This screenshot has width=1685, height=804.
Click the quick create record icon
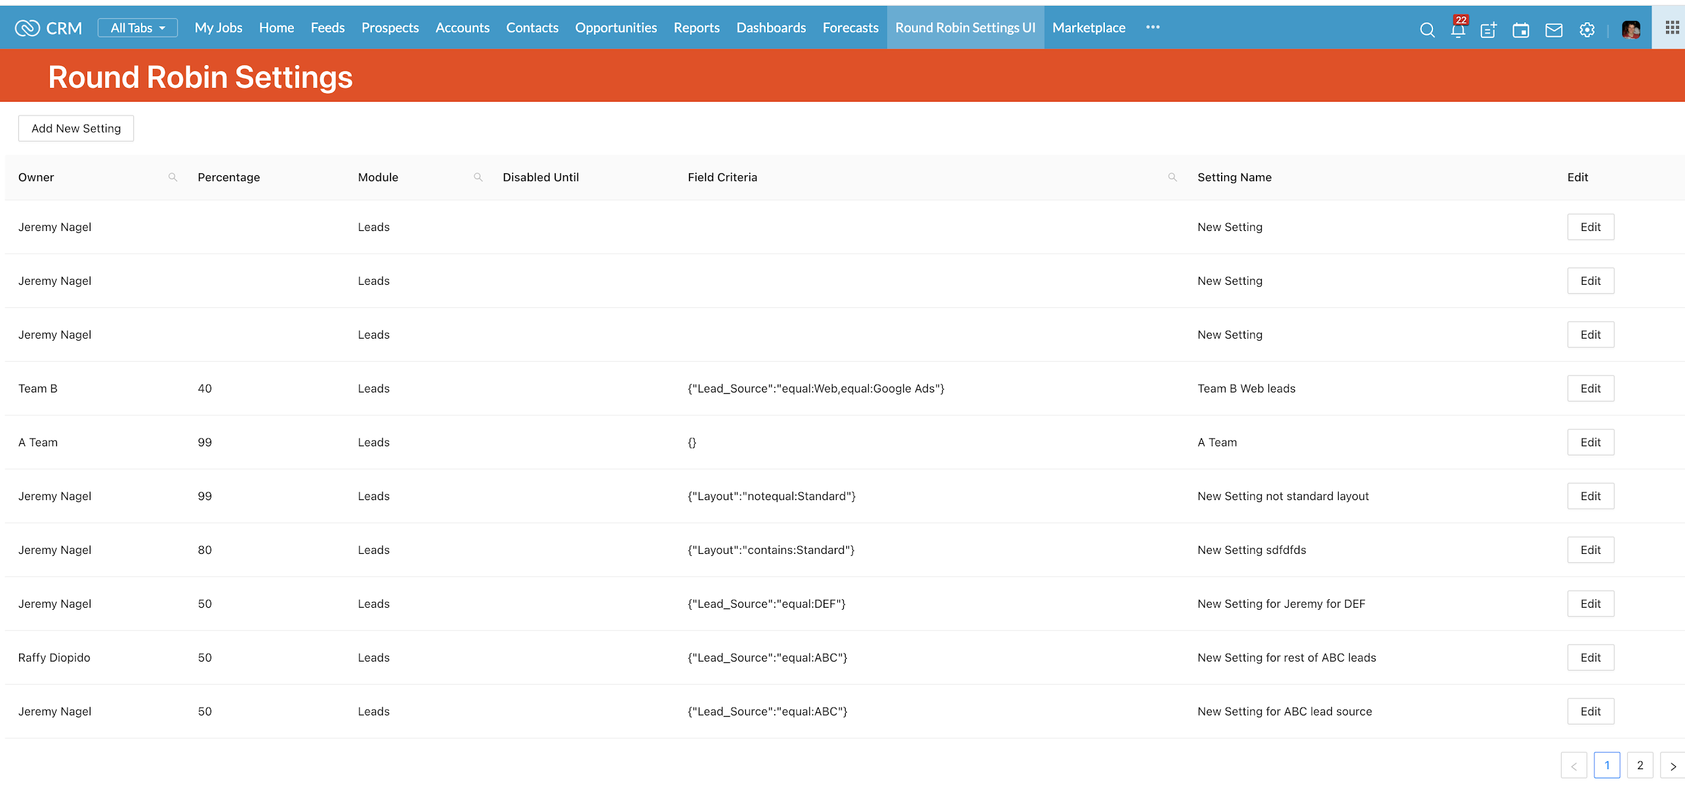tap(1488, 30)
